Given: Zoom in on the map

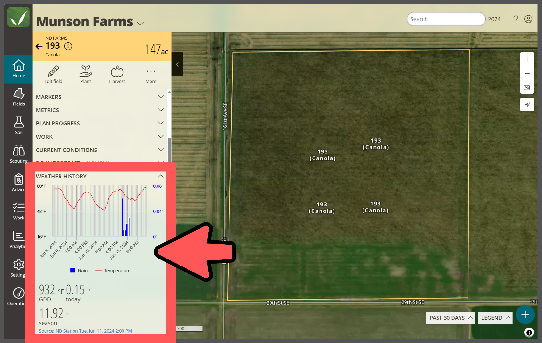Looking at the screenshot, I should pos(527,59).
